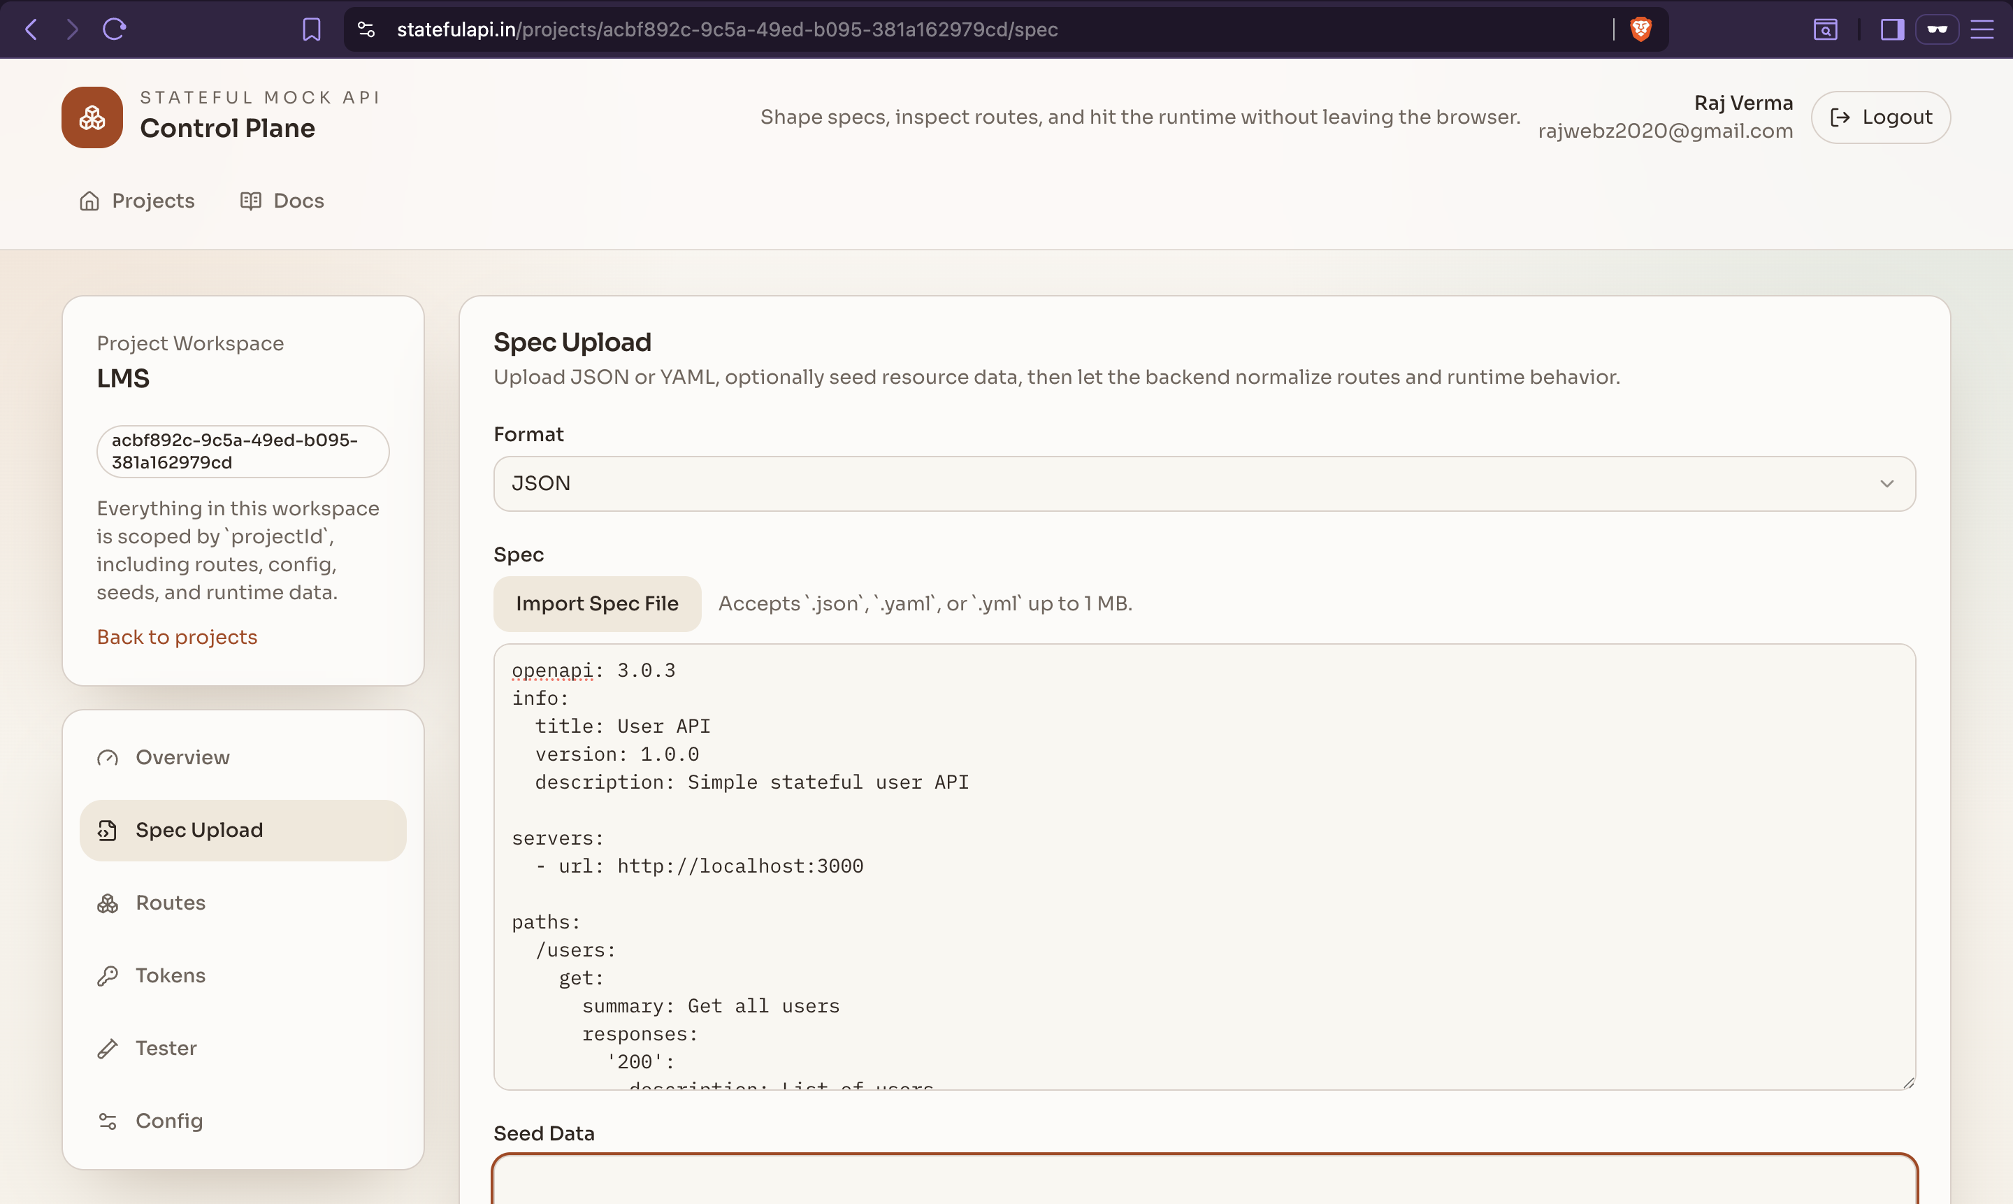Screen dimensions: 2013x1204
Task: Toggle the bookmark for this page
Action: 312,29
